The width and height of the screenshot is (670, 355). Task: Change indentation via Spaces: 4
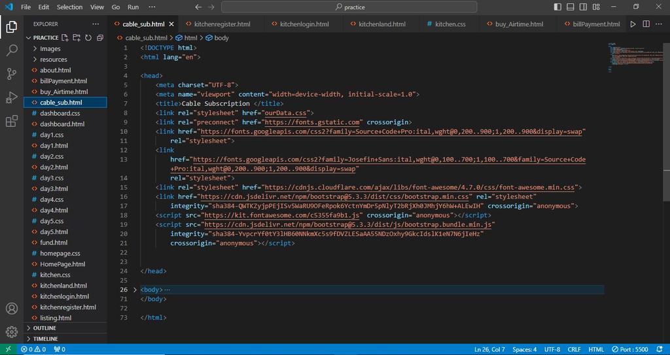coord(524,350)
